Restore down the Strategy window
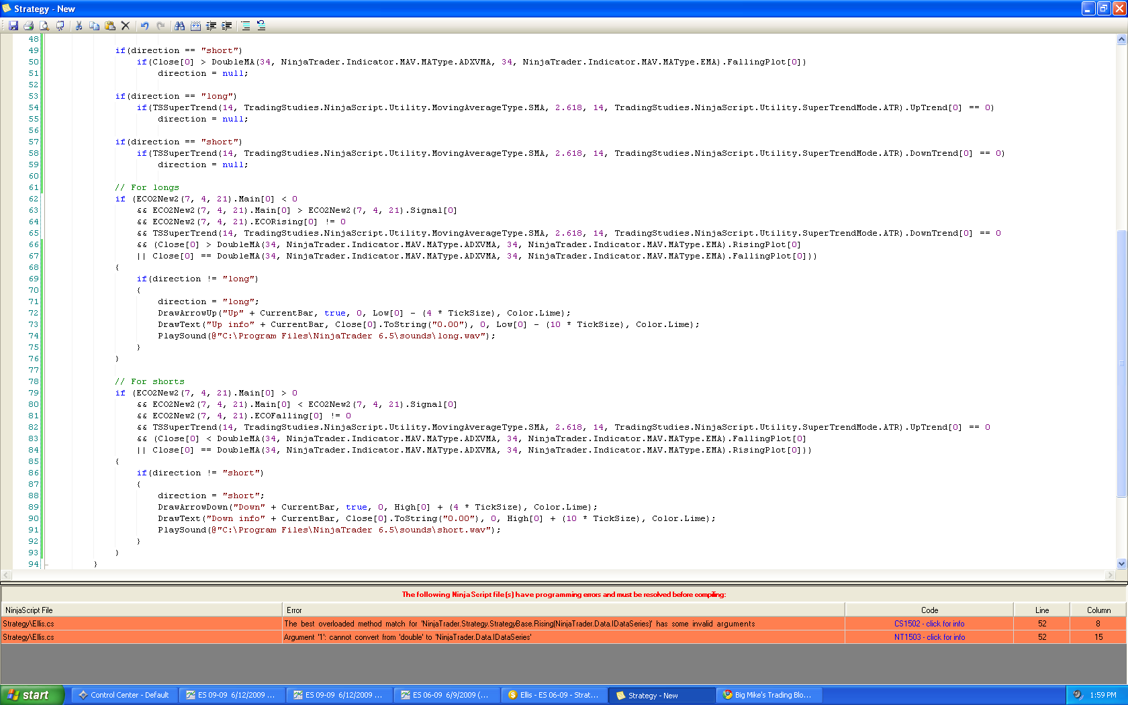Image resolution: width=1128 pixels, height=705 pixels. tap(1104, 9)
